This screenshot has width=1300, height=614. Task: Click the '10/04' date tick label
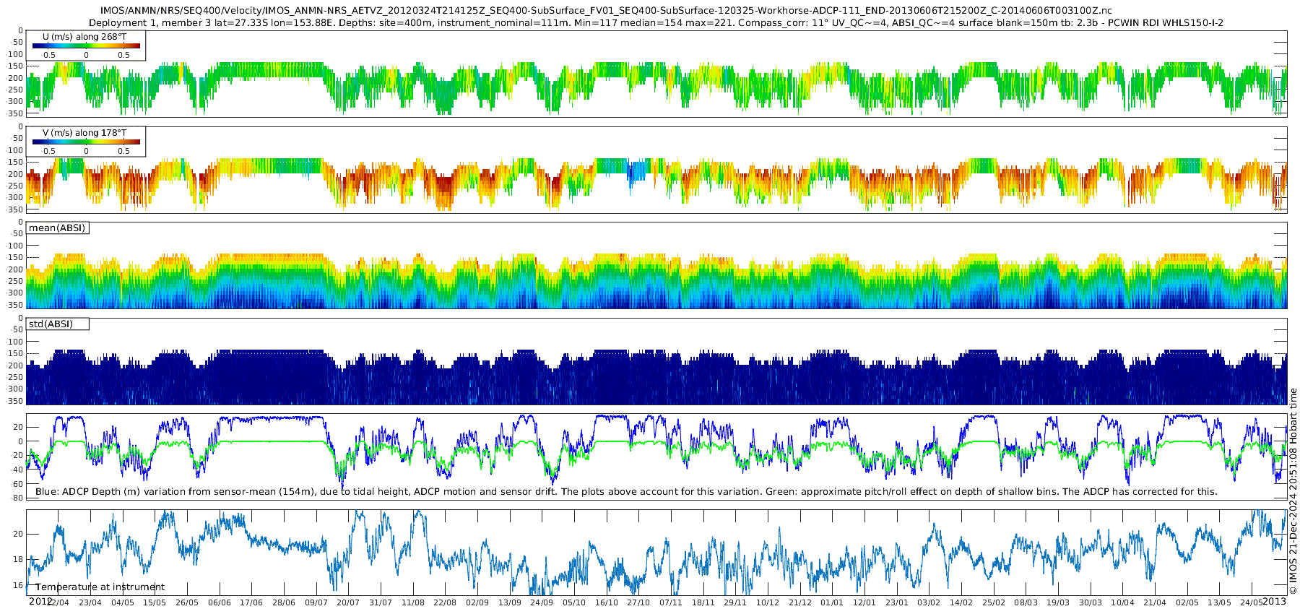(x=1122, y=602)
